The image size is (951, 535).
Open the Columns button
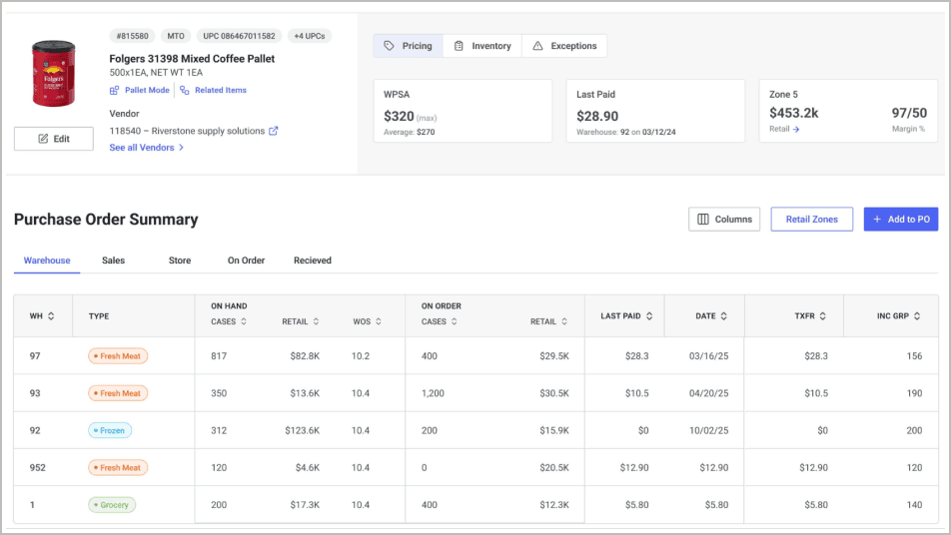pyautogui.click(x=724, y=220)
